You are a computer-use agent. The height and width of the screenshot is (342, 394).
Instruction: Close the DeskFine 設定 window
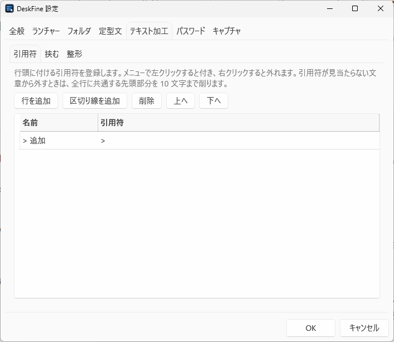[381, 8]
